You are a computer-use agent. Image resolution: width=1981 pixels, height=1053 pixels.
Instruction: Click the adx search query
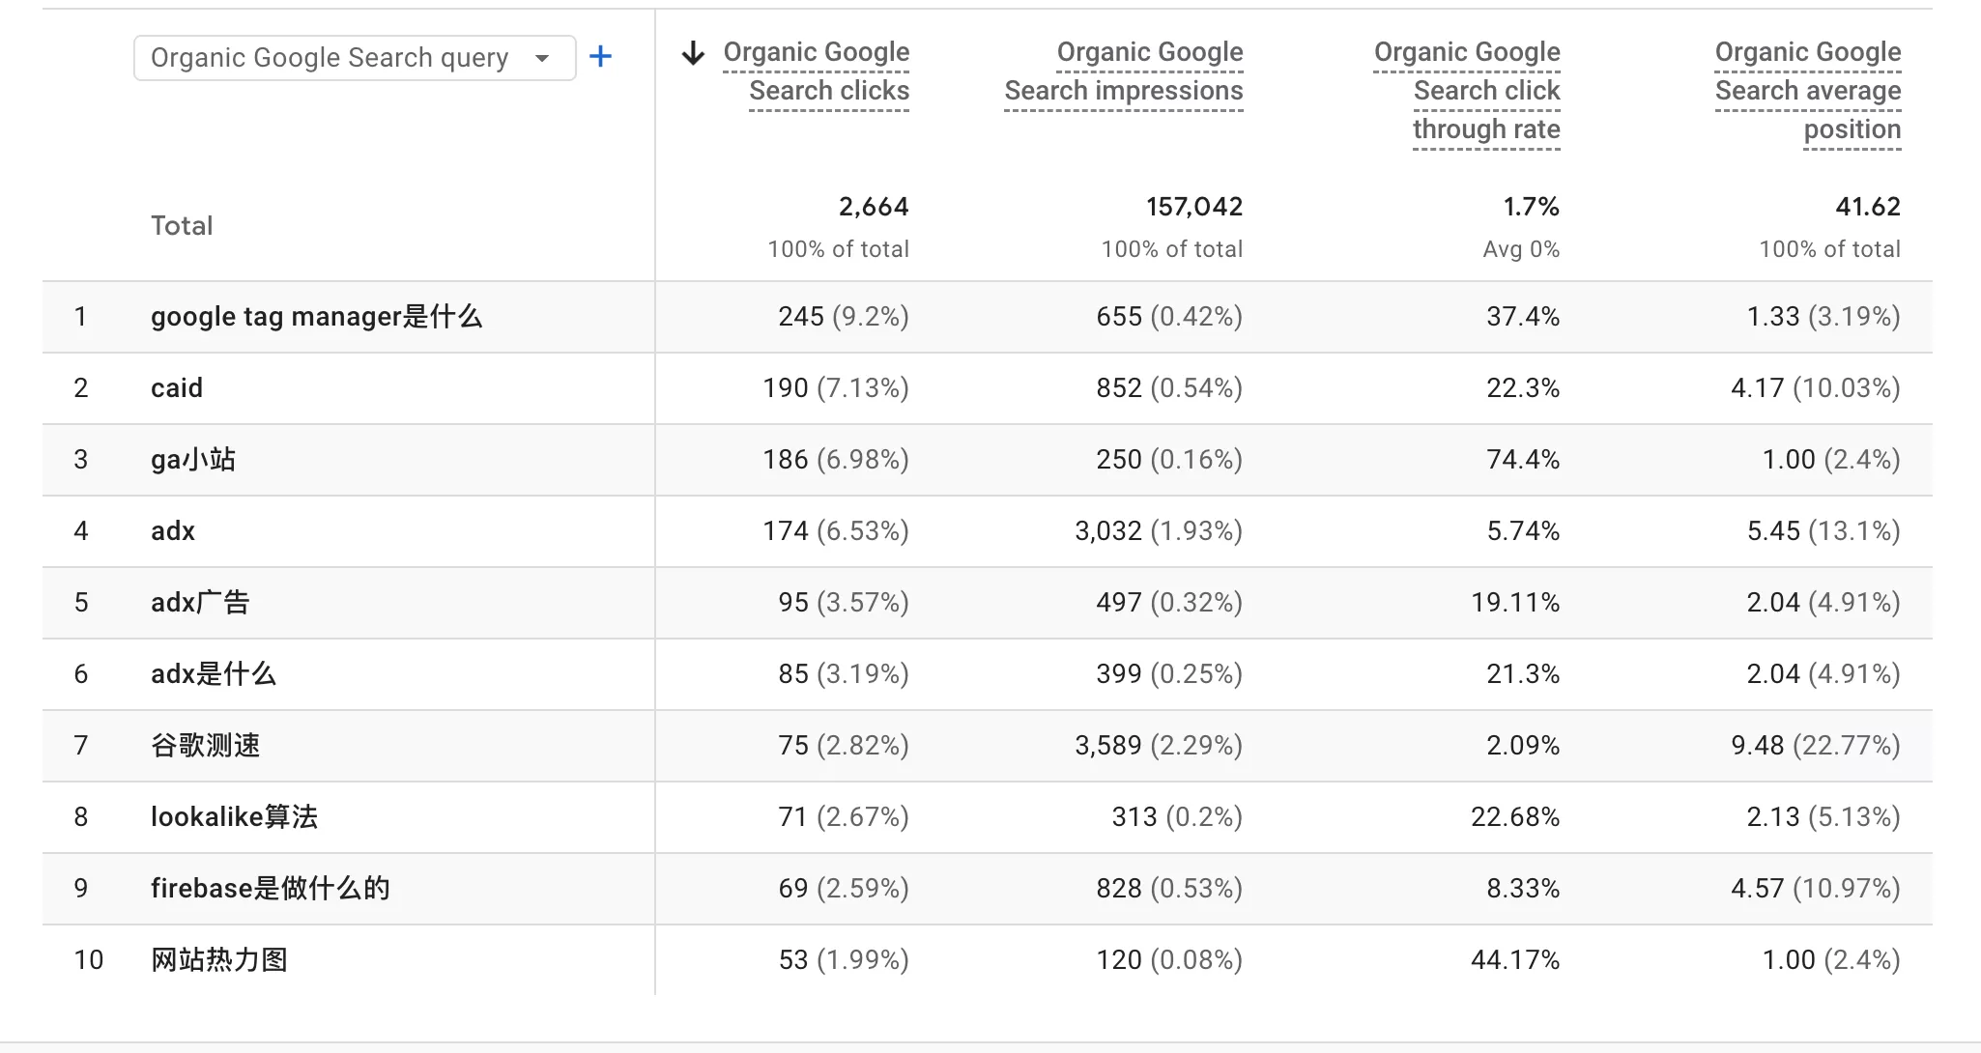click(172, 530)
